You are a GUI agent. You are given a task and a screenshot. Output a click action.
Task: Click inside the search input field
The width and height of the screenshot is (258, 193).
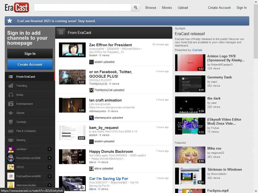click(x=82, y=7)
